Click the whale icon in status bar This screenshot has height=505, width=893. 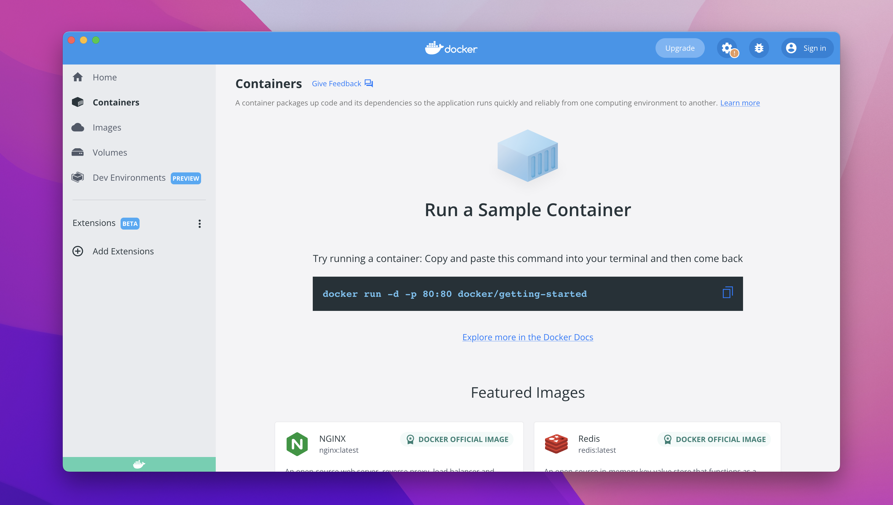coord(139,464)
